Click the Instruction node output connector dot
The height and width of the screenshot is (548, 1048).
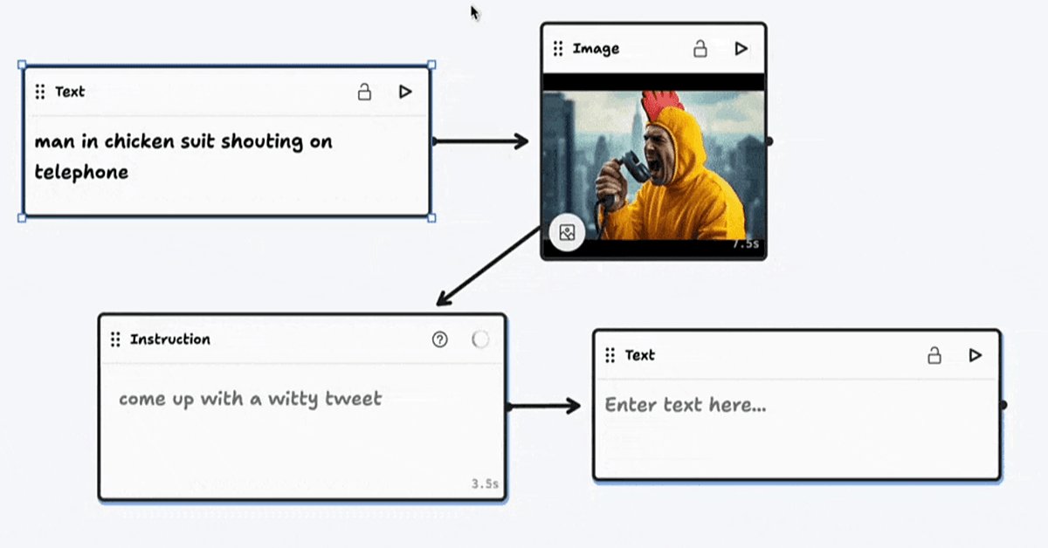pos(508,407)
